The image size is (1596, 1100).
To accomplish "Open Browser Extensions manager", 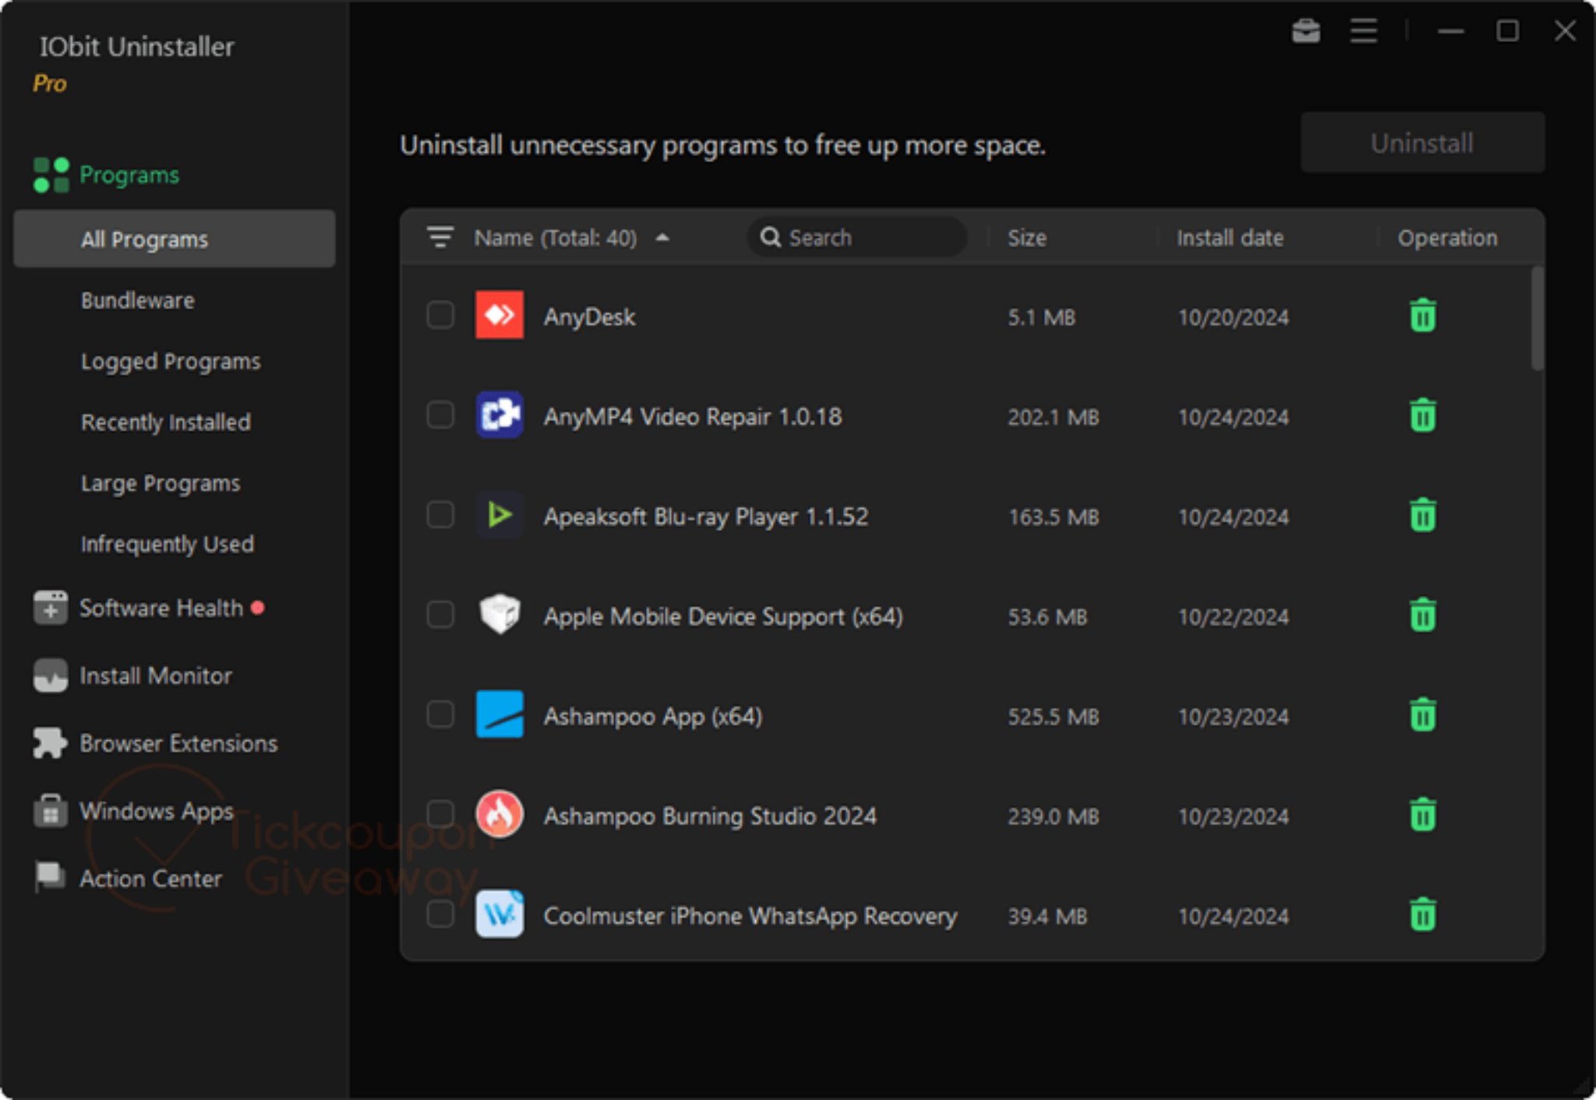I will point(177,743).
